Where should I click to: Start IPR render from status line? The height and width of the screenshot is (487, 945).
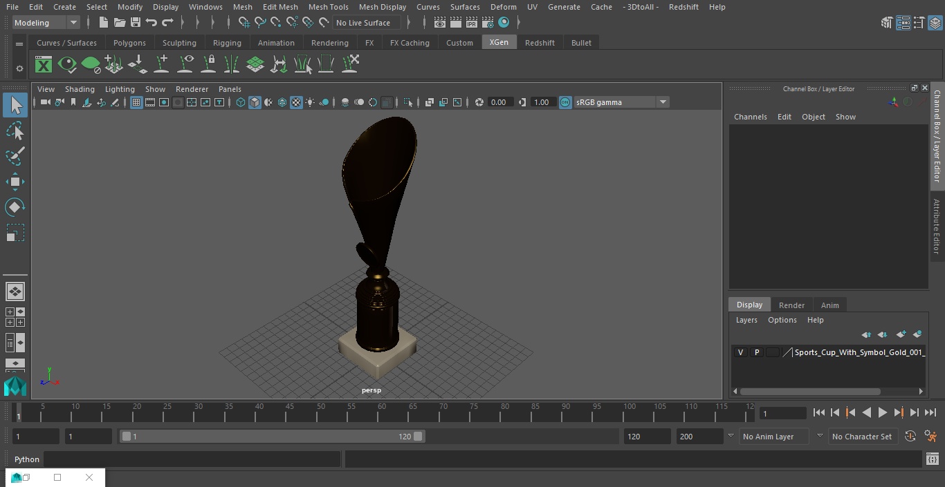click(x=472, y=23)
